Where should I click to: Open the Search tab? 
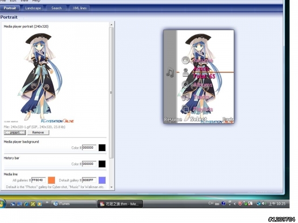tap(56, 8)
